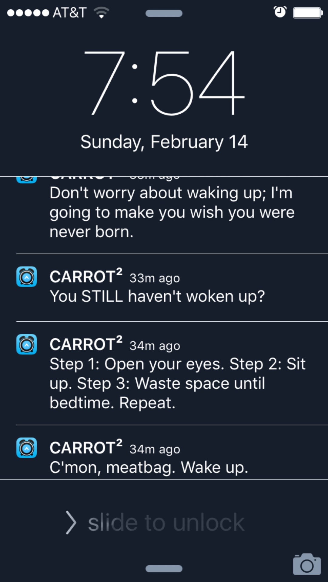Viewport: 328px width, 582px height.
Task: Tap the Control Center grabber at bottom
Action: [164, 569]
